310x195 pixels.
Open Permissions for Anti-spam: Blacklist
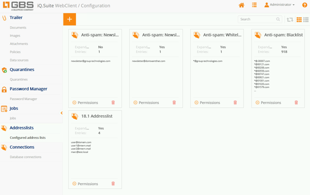click(x=268, y=103)
